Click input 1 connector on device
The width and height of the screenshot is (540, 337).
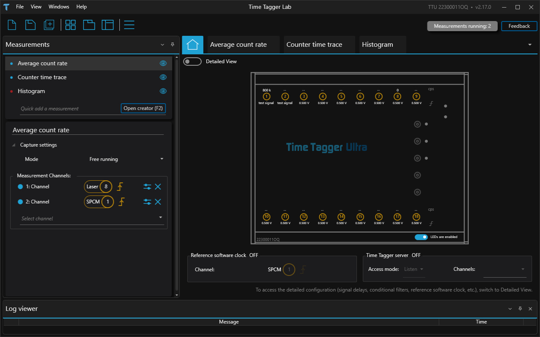pos(266,96)
